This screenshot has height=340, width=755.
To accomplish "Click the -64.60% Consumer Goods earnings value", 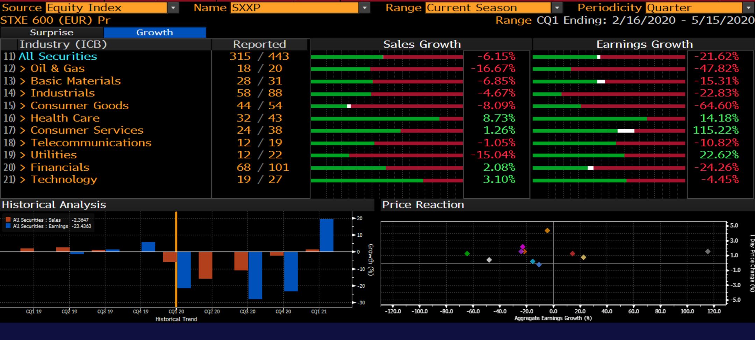I will click(x=717, y=105).
